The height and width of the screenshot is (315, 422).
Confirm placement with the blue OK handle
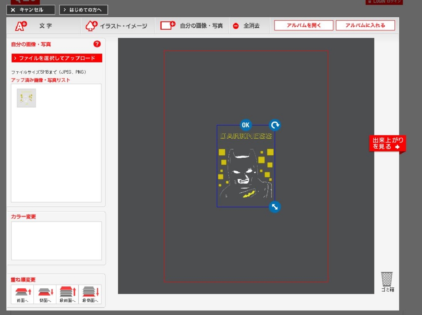click(246, 125)
